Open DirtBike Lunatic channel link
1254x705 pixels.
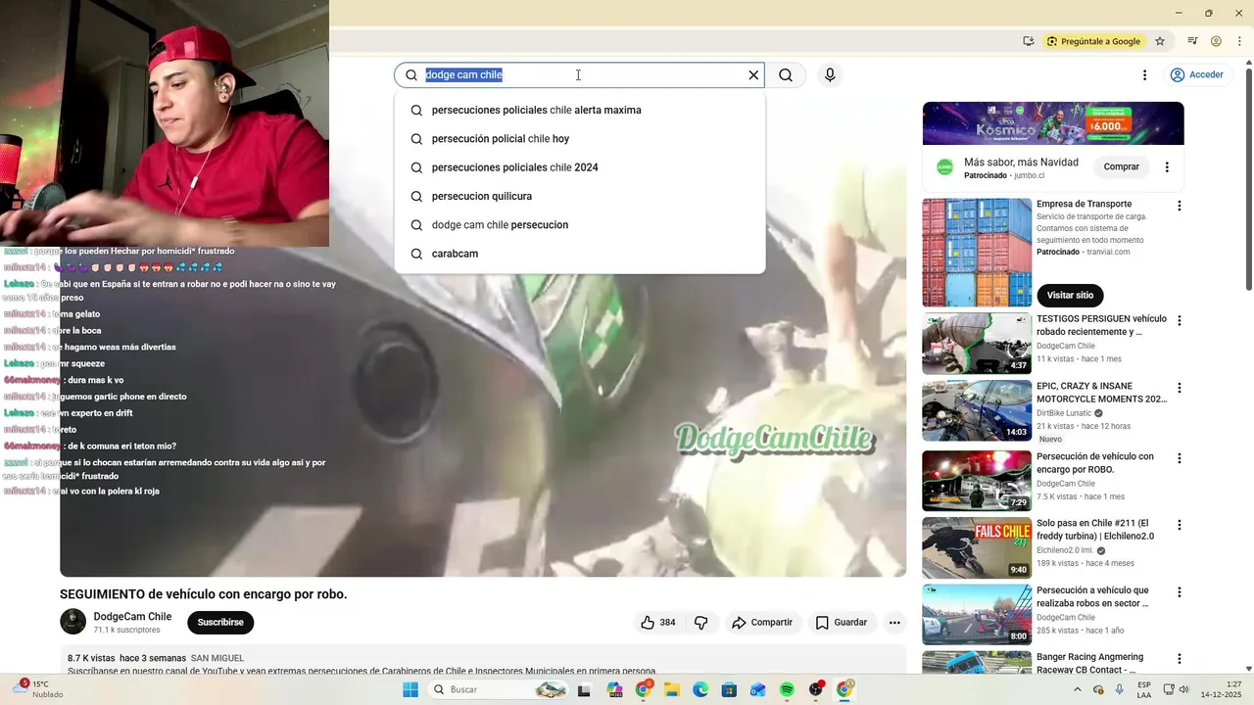coord(1064,413)
